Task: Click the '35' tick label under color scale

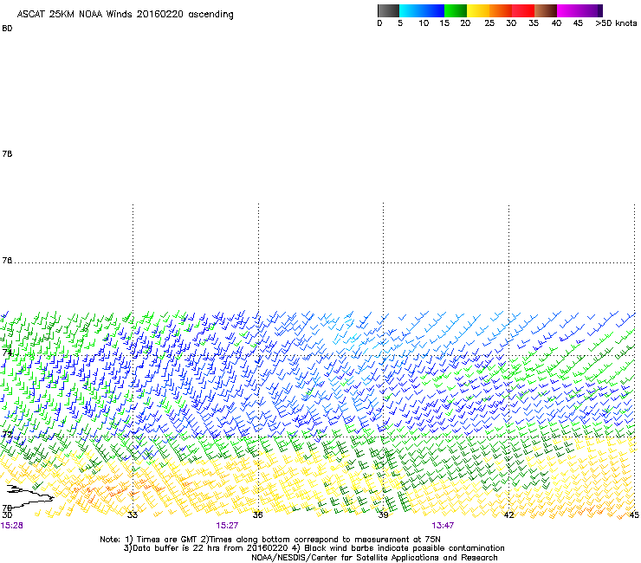Action: (534, 23)
